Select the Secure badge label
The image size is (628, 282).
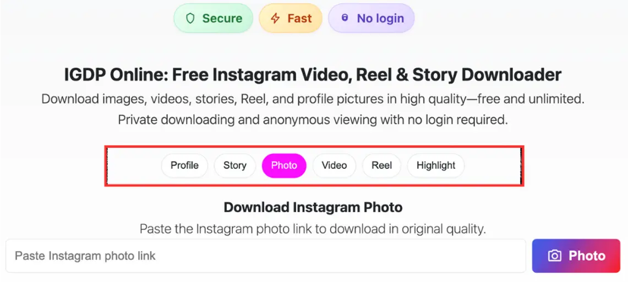(x=222, y=19)
